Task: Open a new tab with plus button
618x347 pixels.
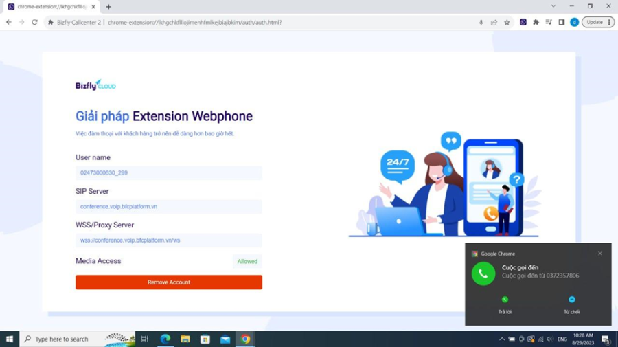Action: click(x=108, y=7)
